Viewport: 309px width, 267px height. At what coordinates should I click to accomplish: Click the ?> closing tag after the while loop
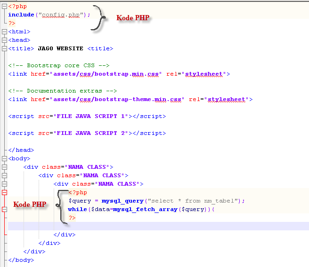pos(72,218)
